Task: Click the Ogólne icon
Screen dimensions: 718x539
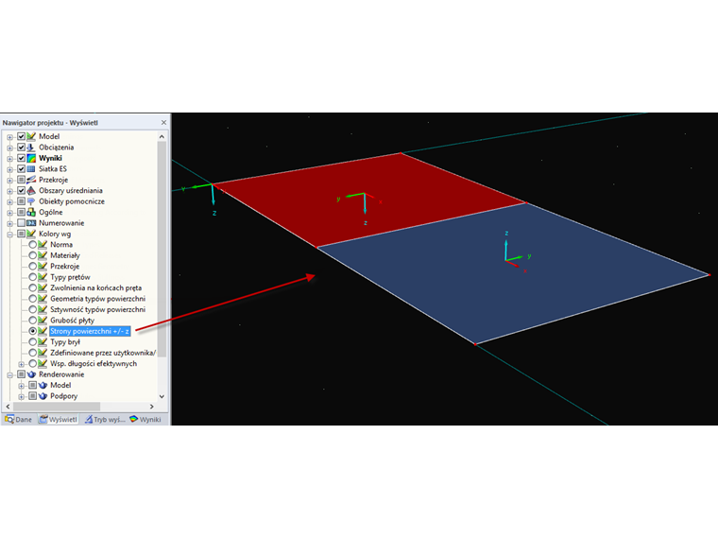Action: (x=31, y=212)
